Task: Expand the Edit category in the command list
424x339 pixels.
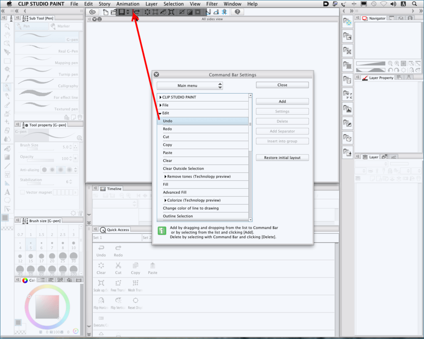Action: (x=160, y=113)
